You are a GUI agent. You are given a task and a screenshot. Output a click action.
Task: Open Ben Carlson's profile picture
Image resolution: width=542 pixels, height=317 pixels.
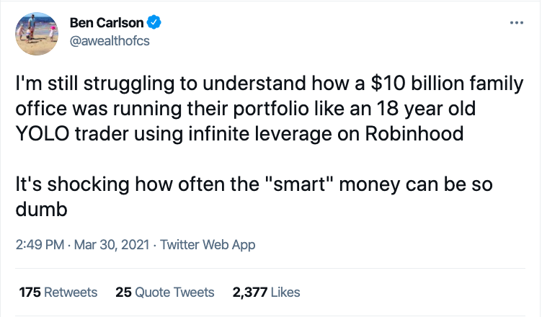36,31
